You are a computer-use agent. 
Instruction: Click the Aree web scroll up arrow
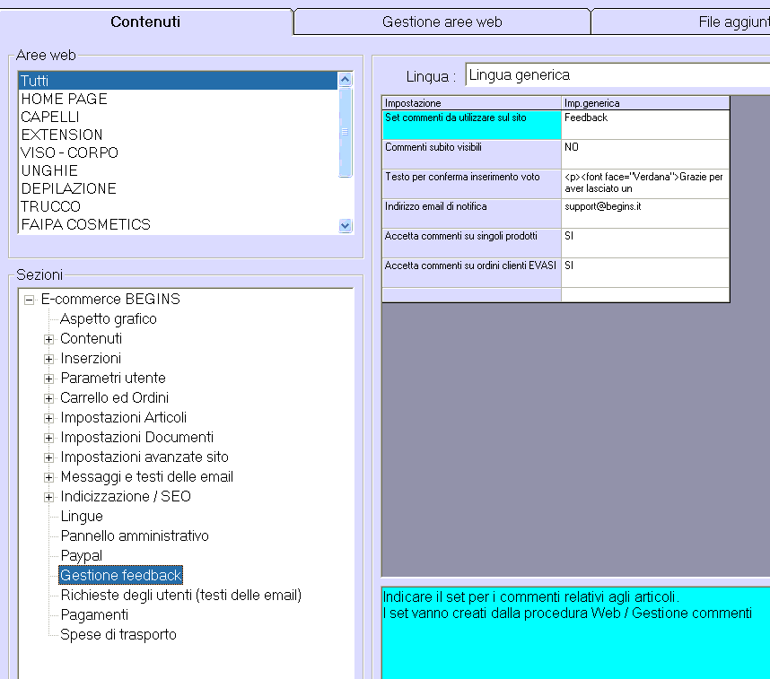(x=346, y=79)
